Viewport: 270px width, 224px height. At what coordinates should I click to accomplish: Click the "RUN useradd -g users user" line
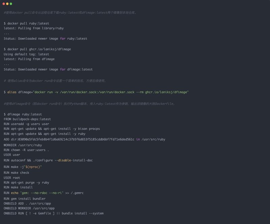26,124
